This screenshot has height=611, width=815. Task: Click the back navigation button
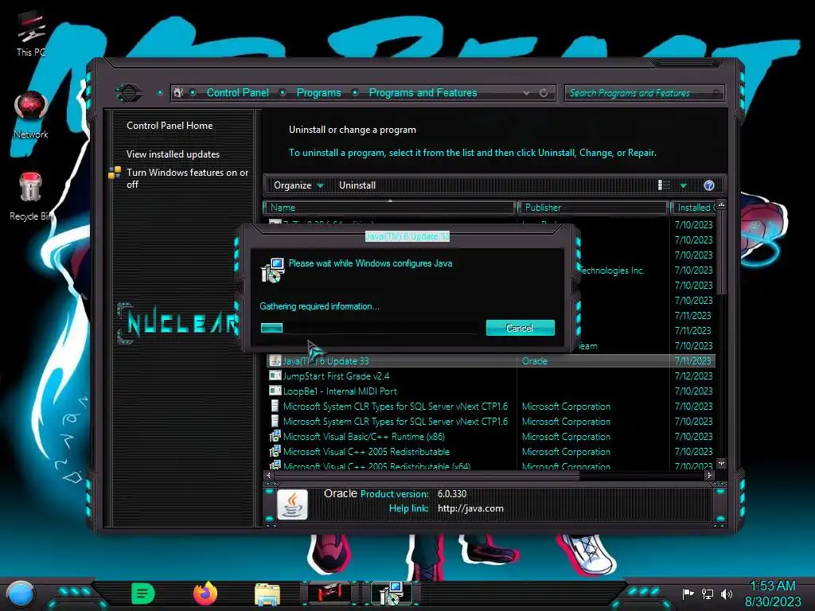[x=128, y=93]
